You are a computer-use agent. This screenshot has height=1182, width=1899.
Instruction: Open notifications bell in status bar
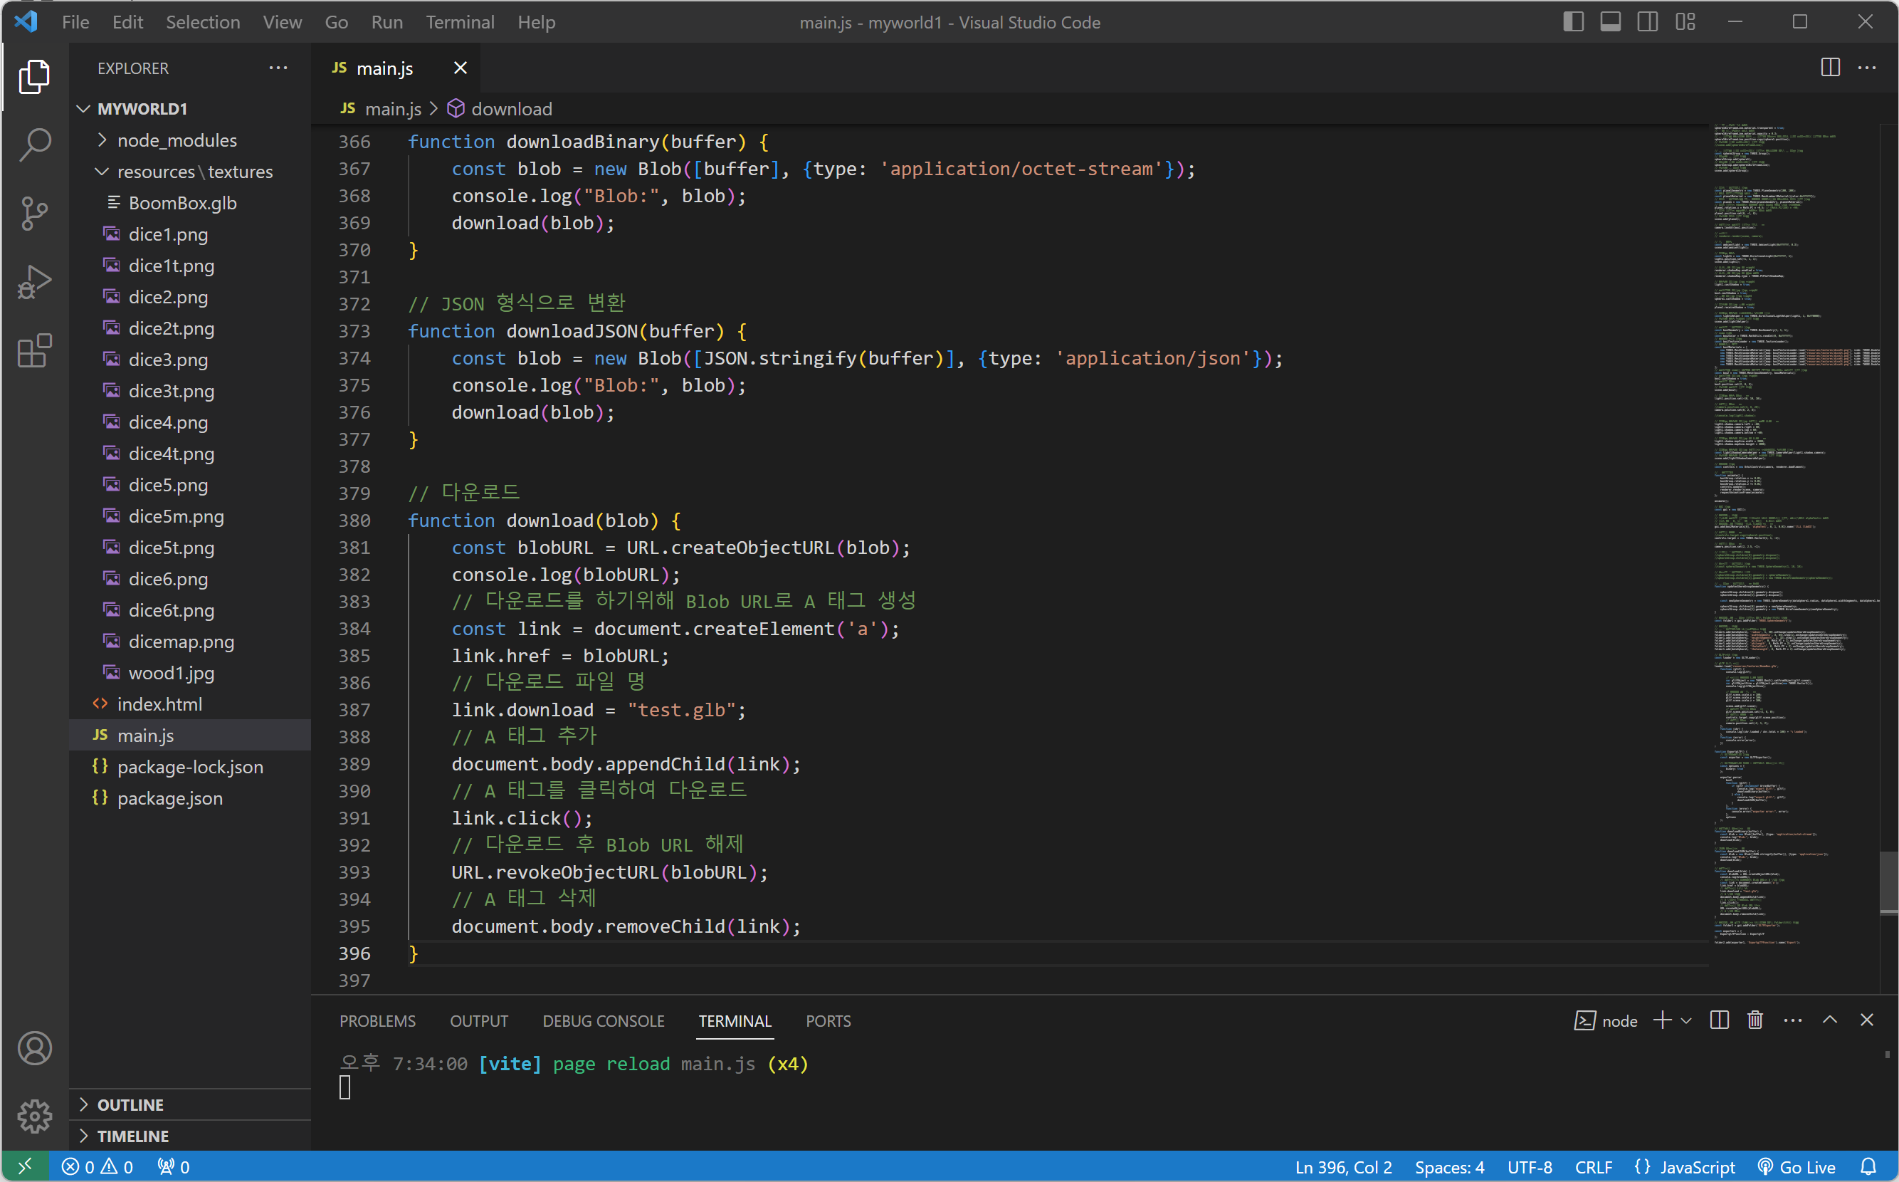1868,1166
